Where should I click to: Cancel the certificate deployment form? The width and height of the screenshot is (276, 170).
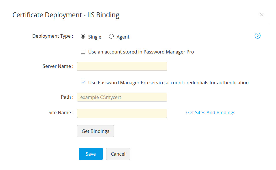point(118,154)
